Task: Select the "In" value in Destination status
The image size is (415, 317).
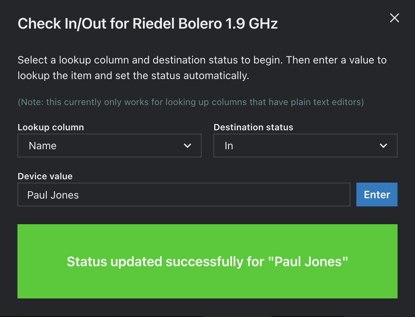Action: (229, 146)
